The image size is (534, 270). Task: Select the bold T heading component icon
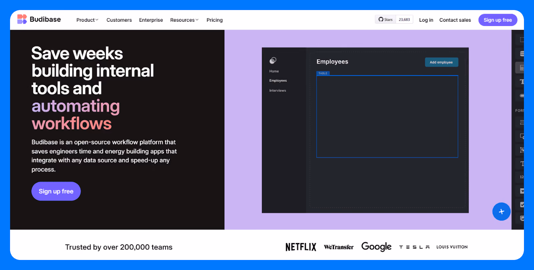coord(521,81)
